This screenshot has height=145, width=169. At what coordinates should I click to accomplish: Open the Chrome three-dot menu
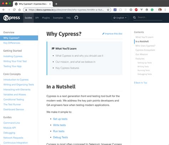[x=165, y=10]
